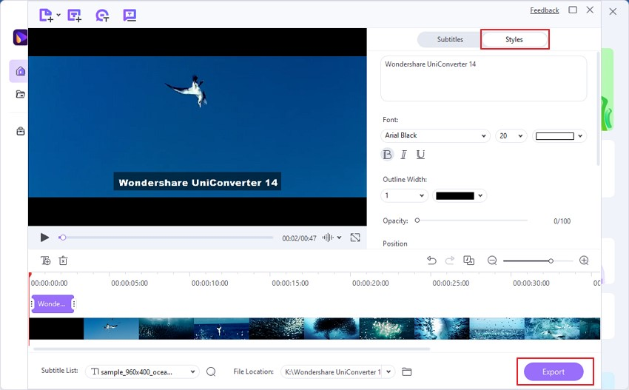
Task: Click the auto-generate subtitle icon
Action: 102,15
